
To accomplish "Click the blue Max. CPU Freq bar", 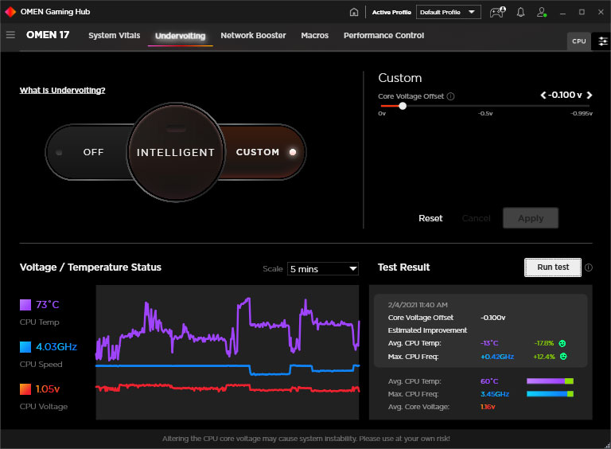I will tap(550, 394).
